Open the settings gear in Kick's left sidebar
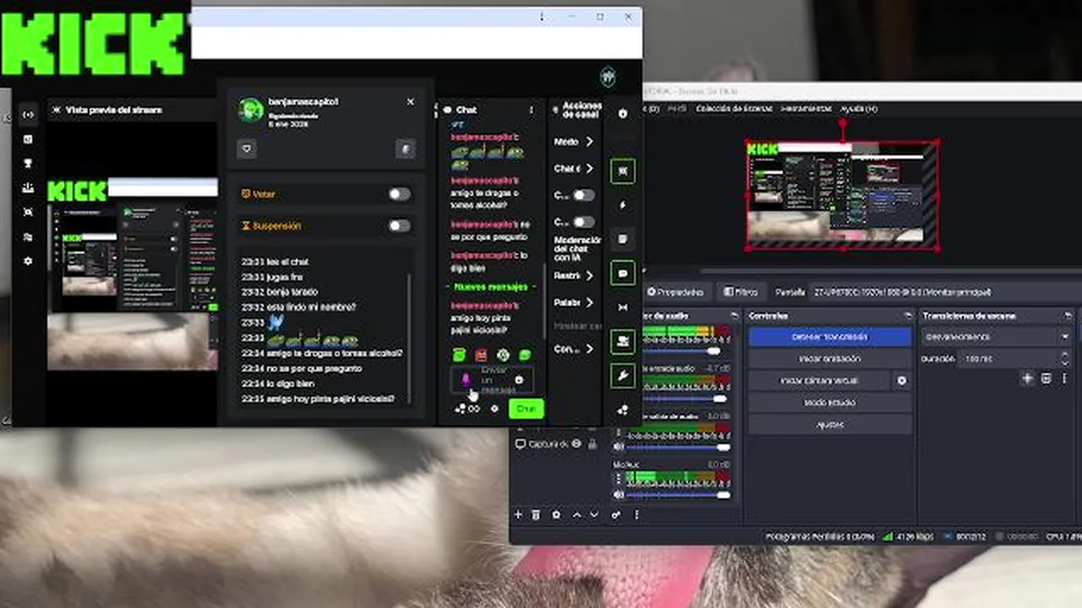The height and width of the screenshot is (608, 1082). click(28, 261)
